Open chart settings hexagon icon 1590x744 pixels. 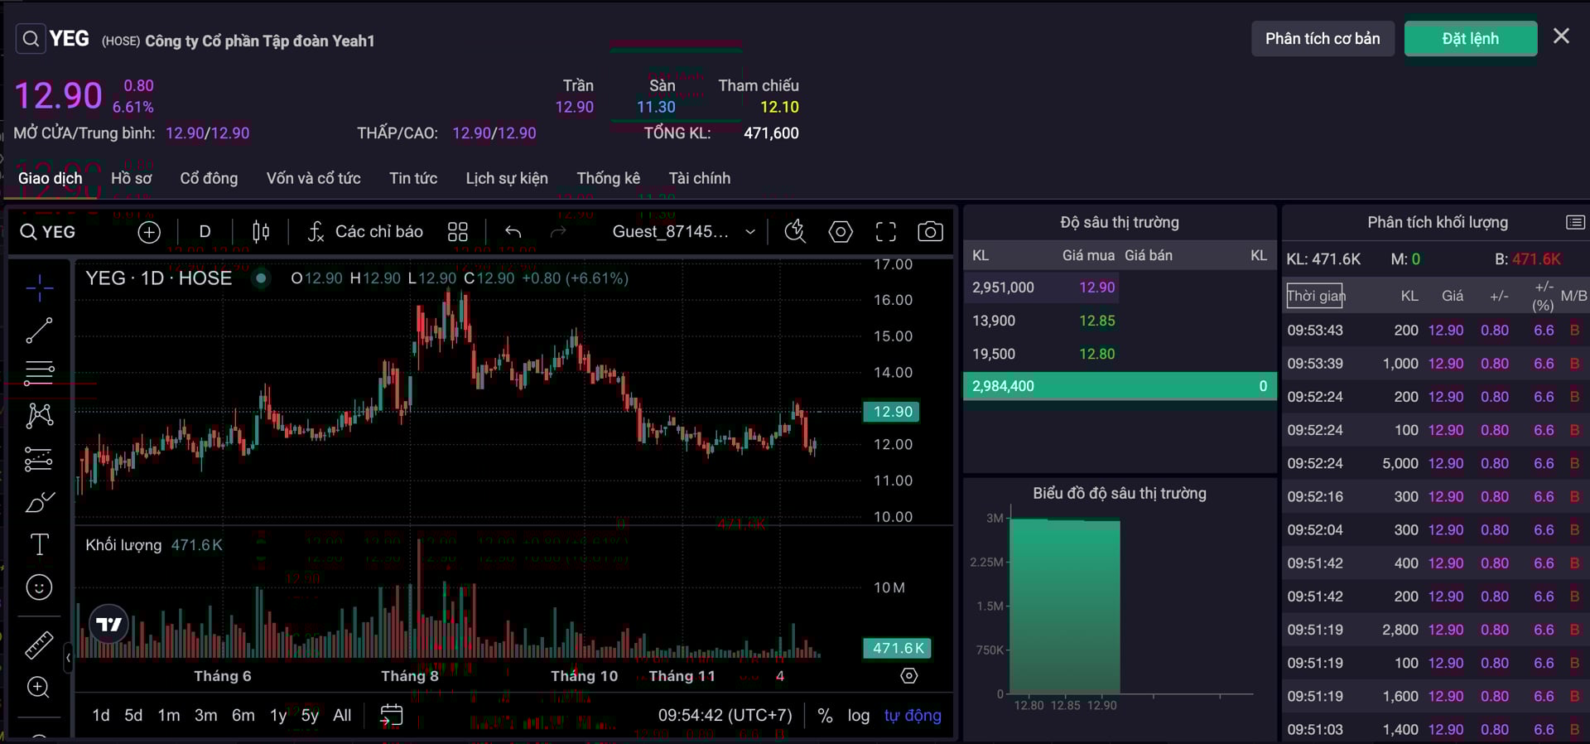(841, 232)
